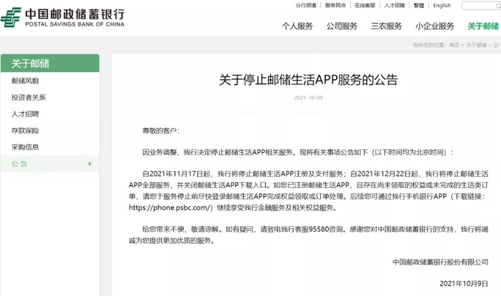The height and width of the screenshot is (296, 501).
Task: Select the 关于邮储 navigation tab
Action: point(483,26)
